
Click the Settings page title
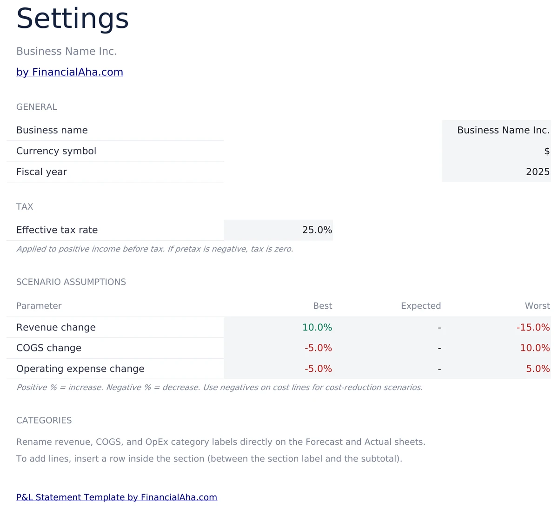pyautogui.click(x=73, y=18)
